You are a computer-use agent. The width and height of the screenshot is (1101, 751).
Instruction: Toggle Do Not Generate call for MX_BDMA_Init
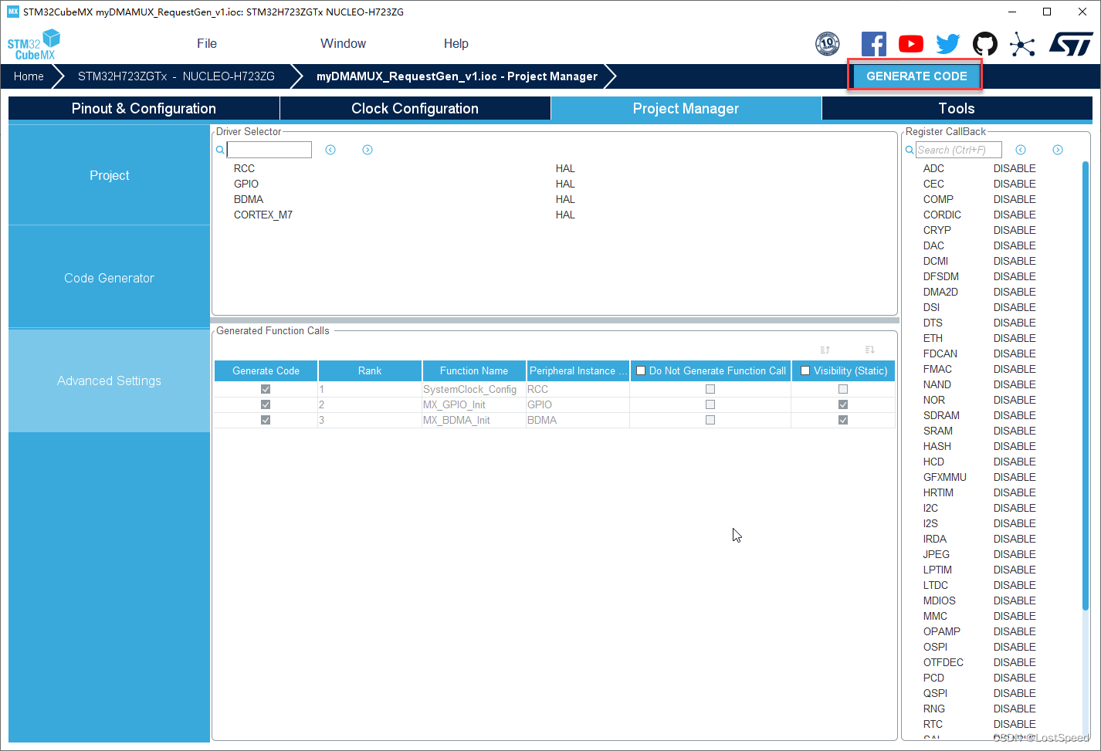click(710, 420)
